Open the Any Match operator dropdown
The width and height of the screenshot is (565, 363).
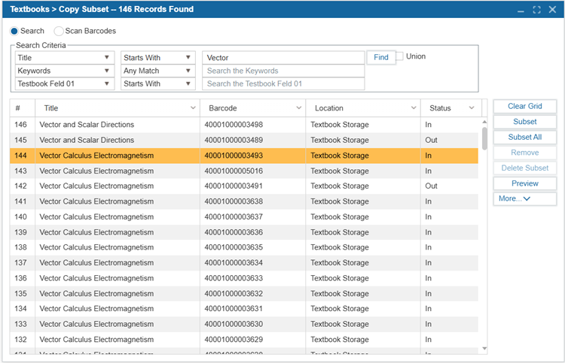(x=158, y=71)
